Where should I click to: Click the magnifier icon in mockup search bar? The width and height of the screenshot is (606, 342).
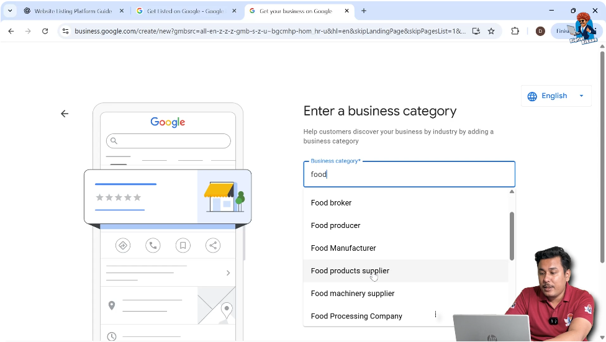pos(114,141)
